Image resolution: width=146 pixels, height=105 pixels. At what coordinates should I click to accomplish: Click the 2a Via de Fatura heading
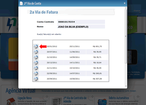44,12
